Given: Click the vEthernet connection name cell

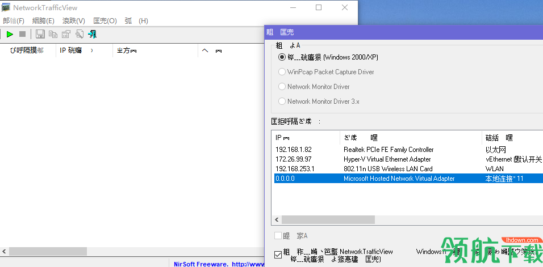Looking at the screenshot, I should tap(514, 159).
